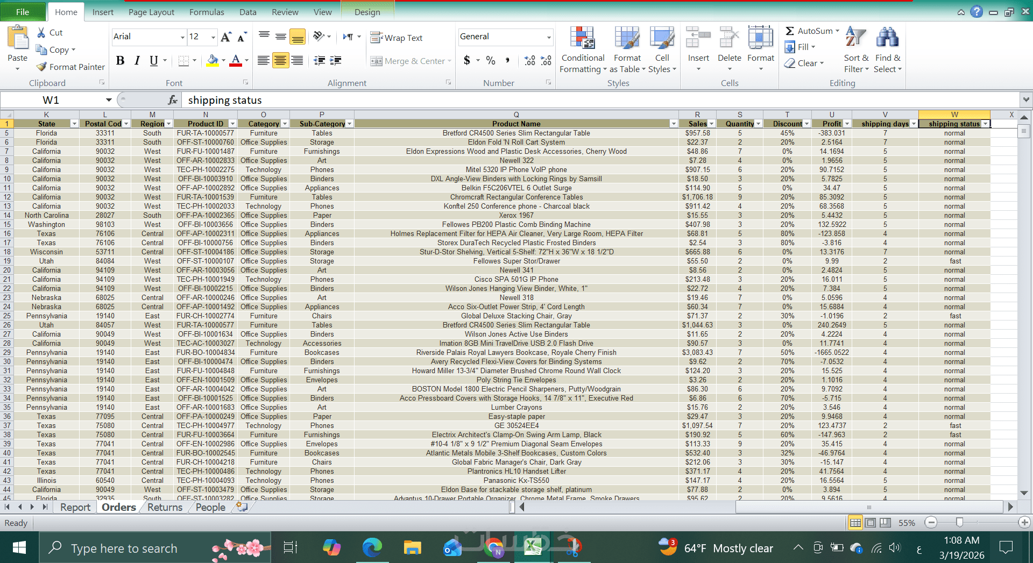
Task: Click the Cut scissors icon
Action: pos(41,33)
